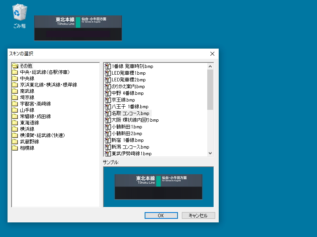
Task: Select the 武蔵野線 folder icon
Action: point(15,142)
